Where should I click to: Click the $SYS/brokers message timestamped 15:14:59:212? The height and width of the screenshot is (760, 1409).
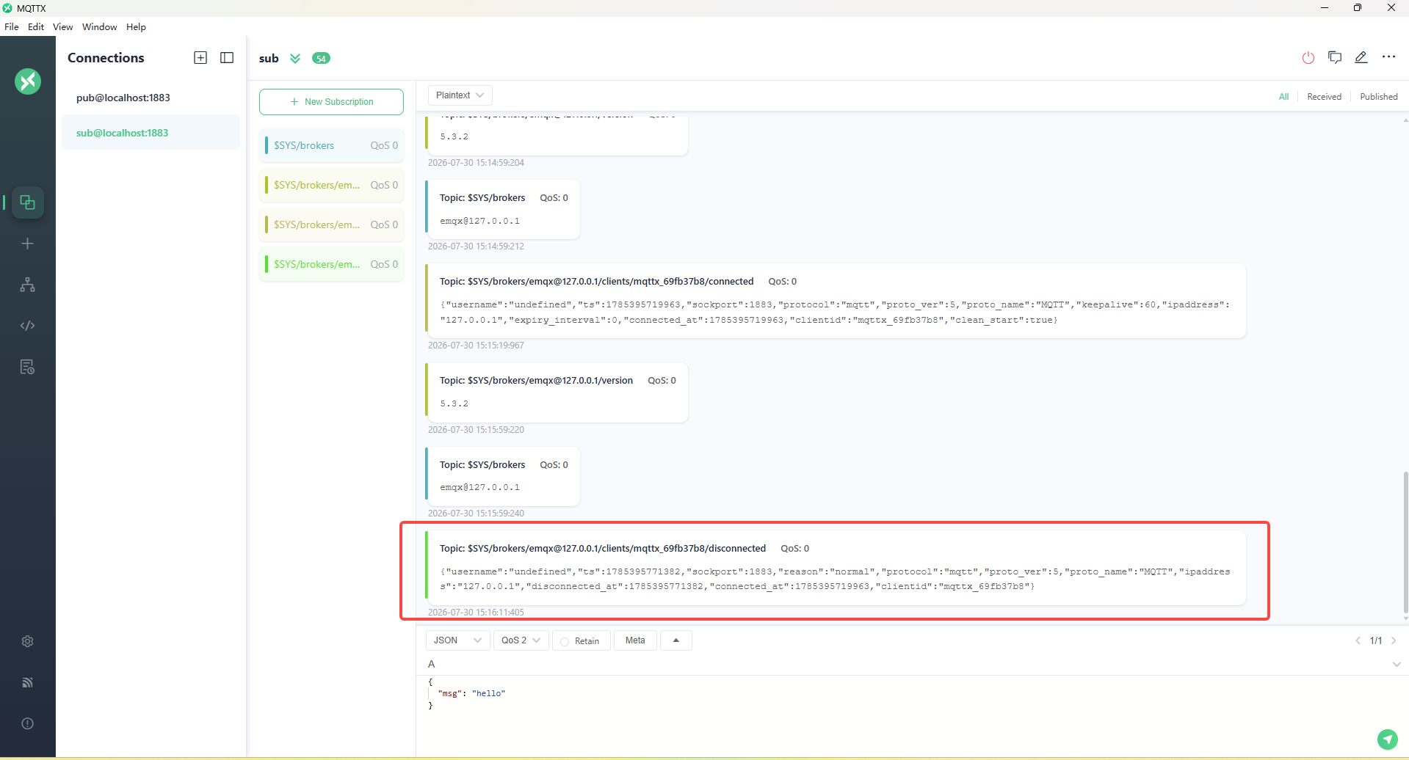502,210
